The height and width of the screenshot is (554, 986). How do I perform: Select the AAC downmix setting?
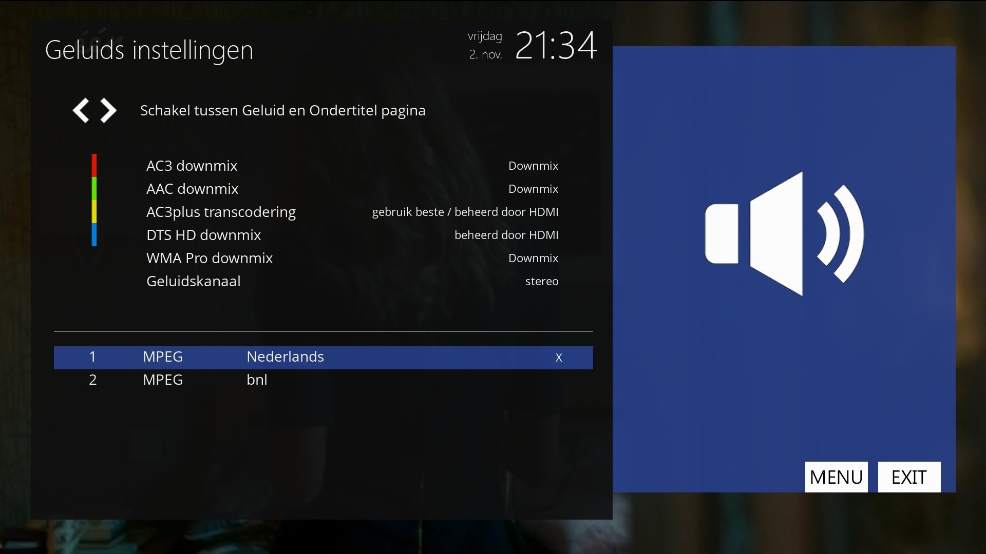click(x=192, y=189)
